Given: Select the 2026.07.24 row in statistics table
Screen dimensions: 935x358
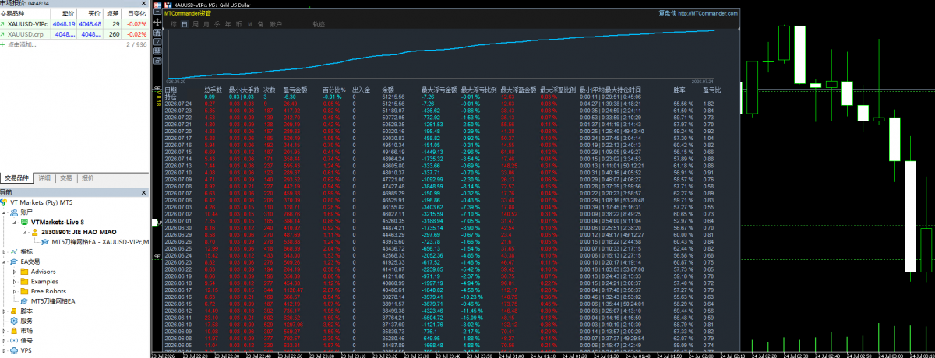Looking at the screenshot, I should (x=450, y=104).
